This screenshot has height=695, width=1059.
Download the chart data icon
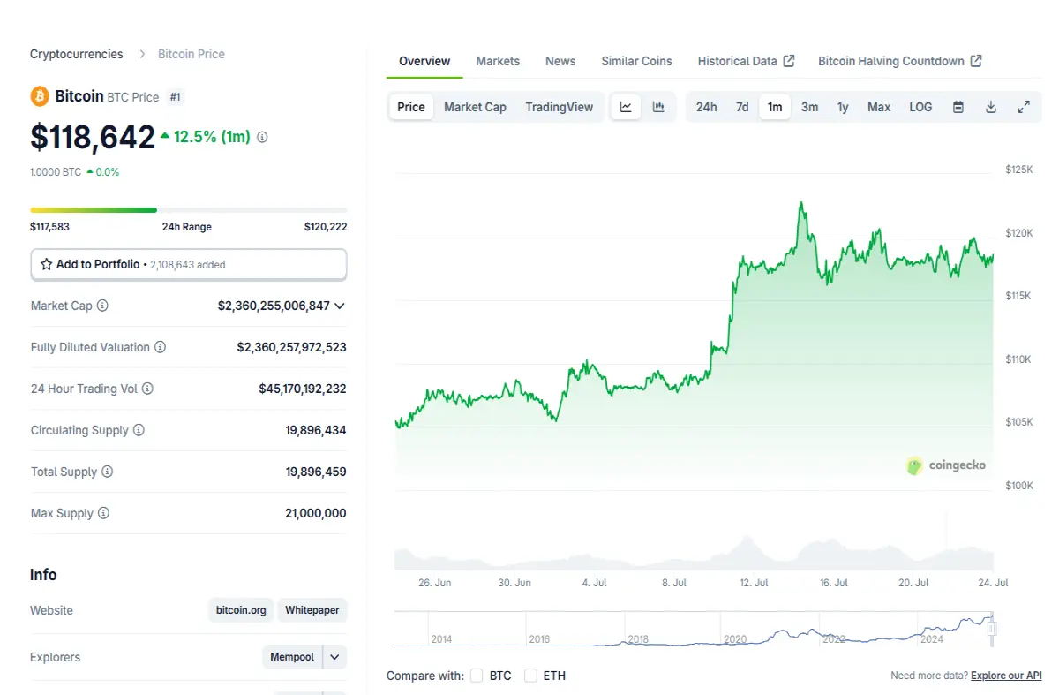[991, 107]
